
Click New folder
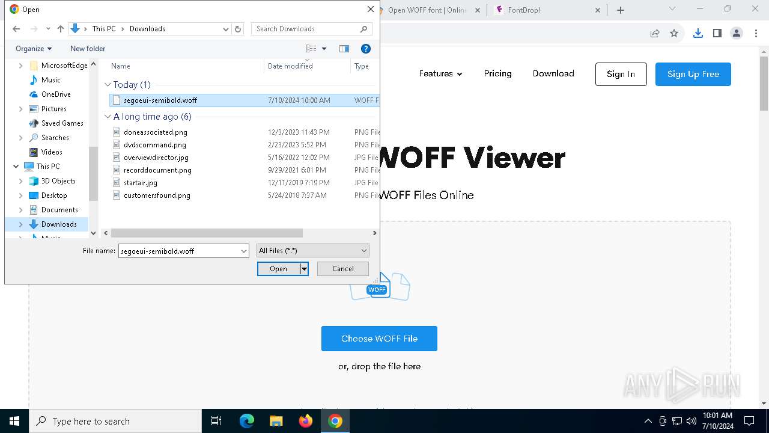pyautogui.click(x=88, y=49)
